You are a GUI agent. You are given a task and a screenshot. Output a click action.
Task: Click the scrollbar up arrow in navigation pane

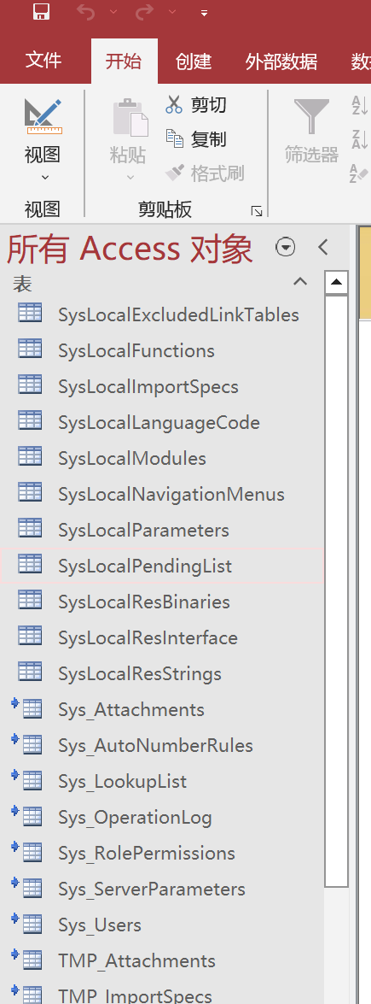(x=336, y=282)
